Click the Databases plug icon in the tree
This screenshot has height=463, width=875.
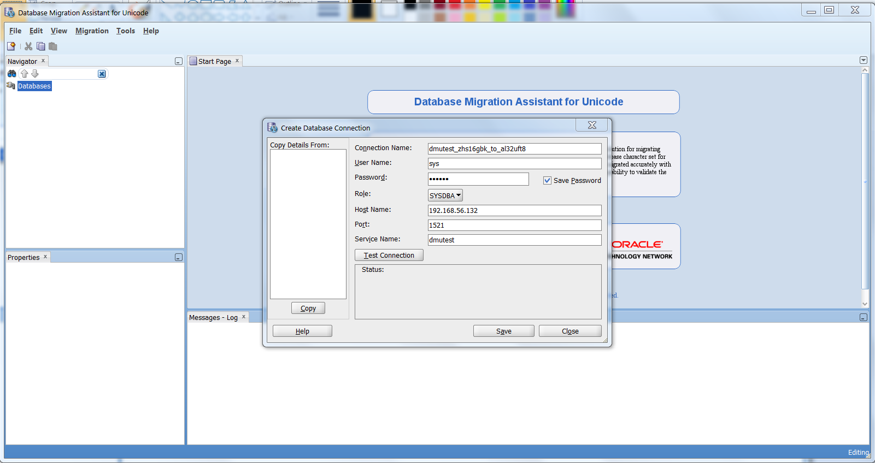click(x=11, y=86)
